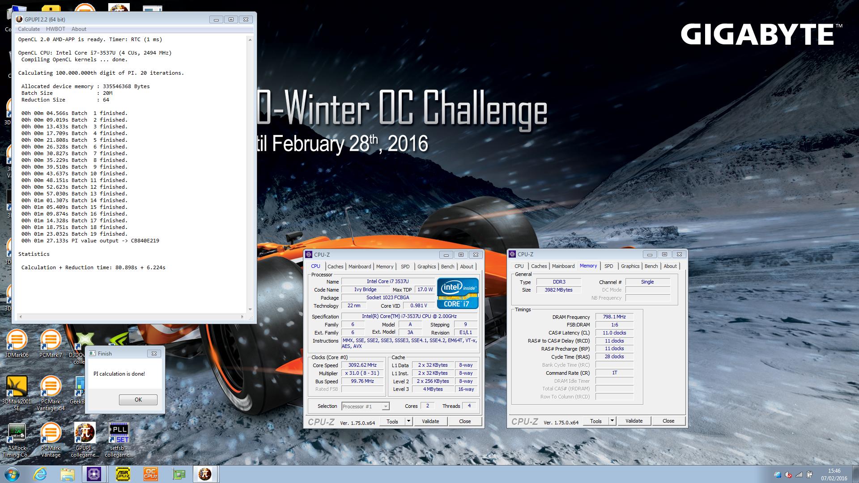Click GPUPI vertical scrollbar down arrow

250,309
